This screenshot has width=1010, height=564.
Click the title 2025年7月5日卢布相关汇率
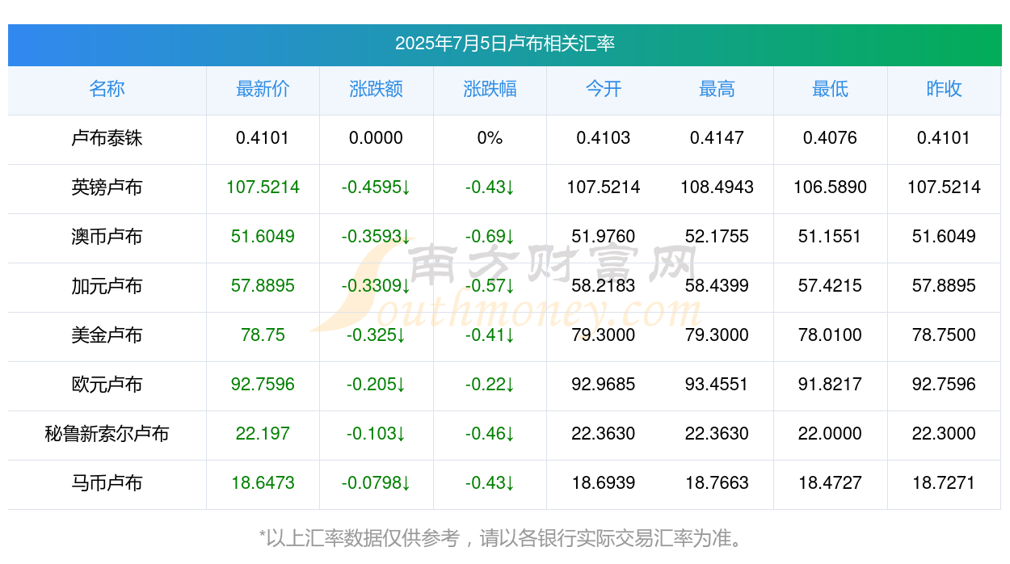point(505,44)
